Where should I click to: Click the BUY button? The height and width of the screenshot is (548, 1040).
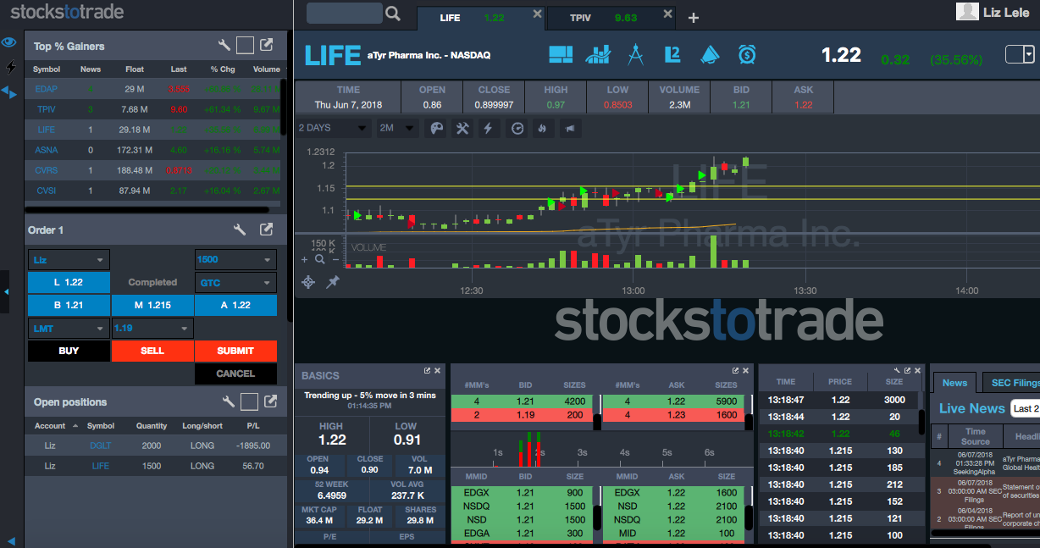click(69, 351)
